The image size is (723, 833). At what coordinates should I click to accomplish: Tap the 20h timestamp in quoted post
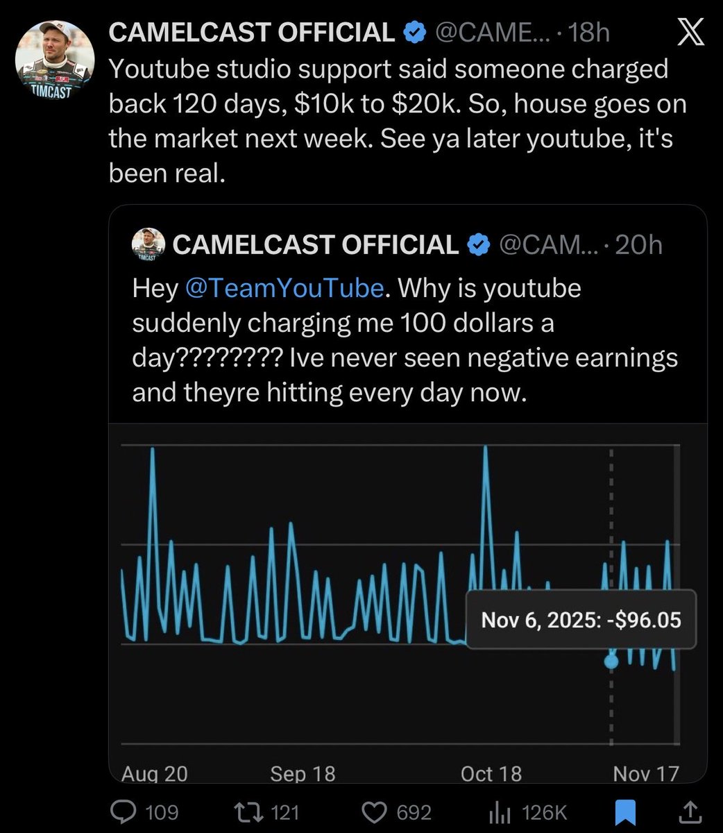638,244
